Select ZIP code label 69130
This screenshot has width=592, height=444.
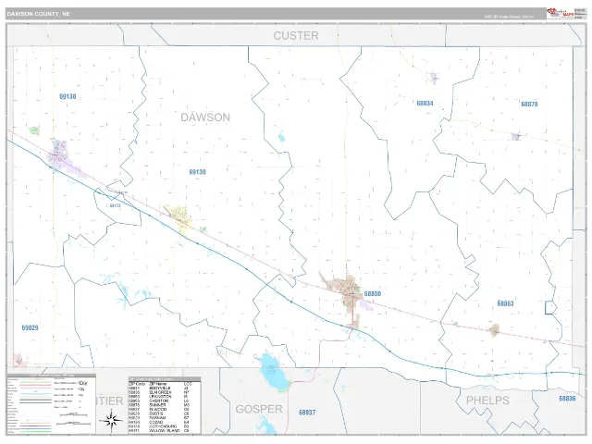[197, 172]
